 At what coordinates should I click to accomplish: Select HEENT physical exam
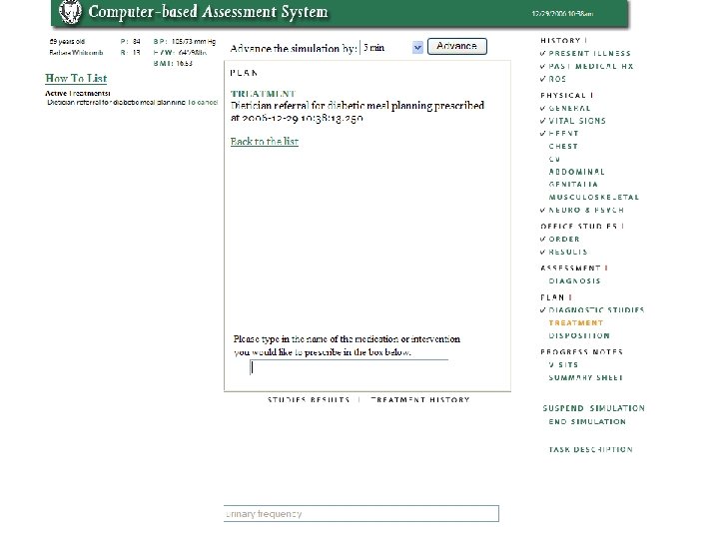click(563, 134)
